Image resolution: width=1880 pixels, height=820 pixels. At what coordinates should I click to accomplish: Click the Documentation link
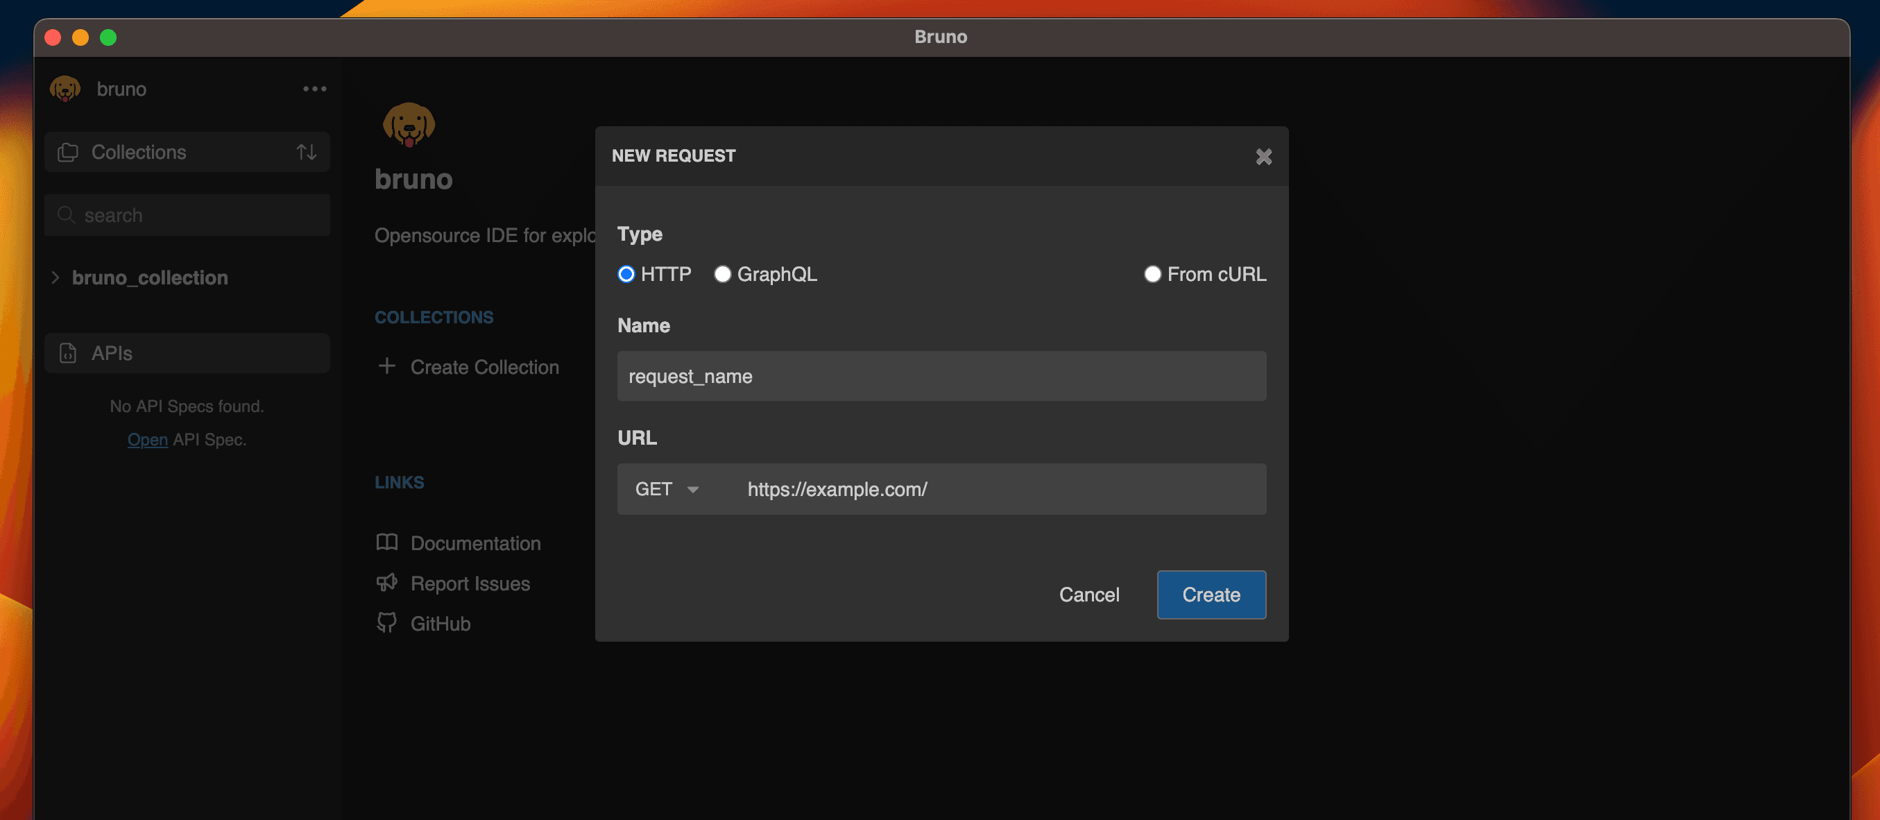[x=476, y=542]
